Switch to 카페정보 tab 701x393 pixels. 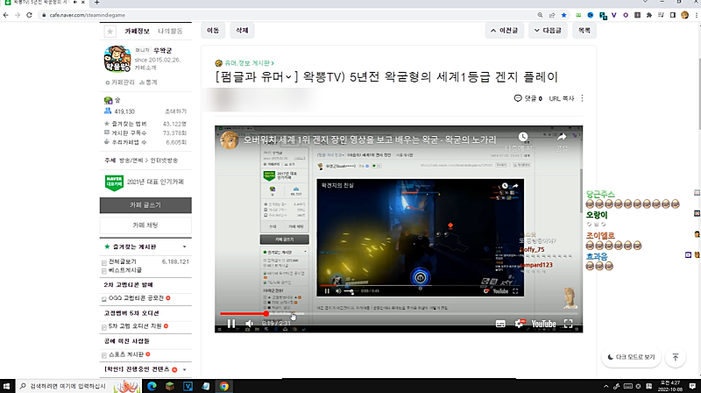pyautogui.click(x=137, y=31)
